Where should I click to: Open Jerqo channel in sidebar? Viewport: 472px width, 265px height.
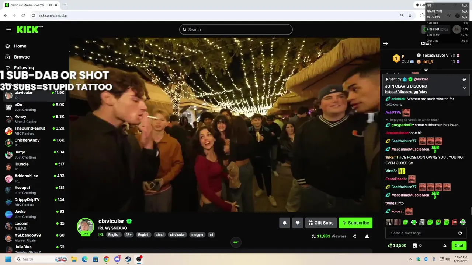pos(35,155)
